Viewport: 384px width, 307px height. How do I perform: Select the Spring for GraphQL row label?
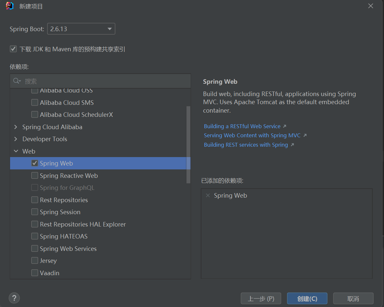point(67,188)
